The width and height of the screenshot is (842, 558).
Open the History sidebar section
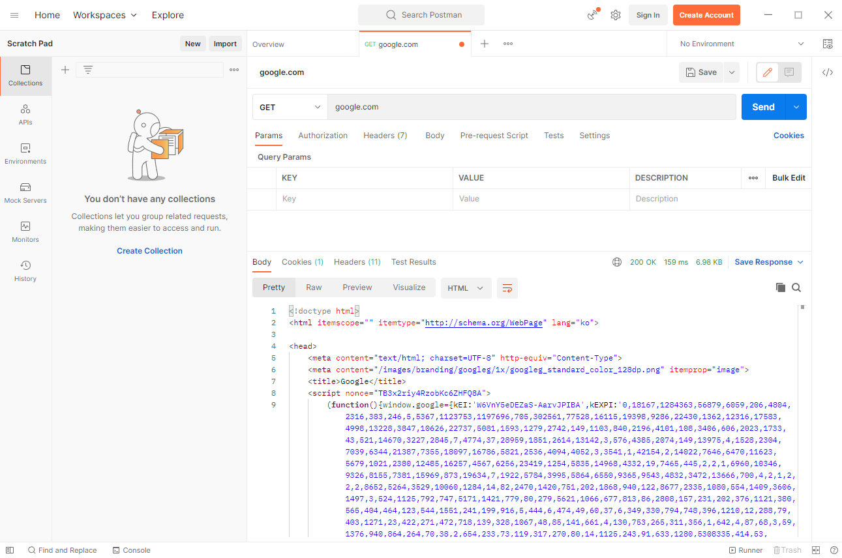point(25,272)
